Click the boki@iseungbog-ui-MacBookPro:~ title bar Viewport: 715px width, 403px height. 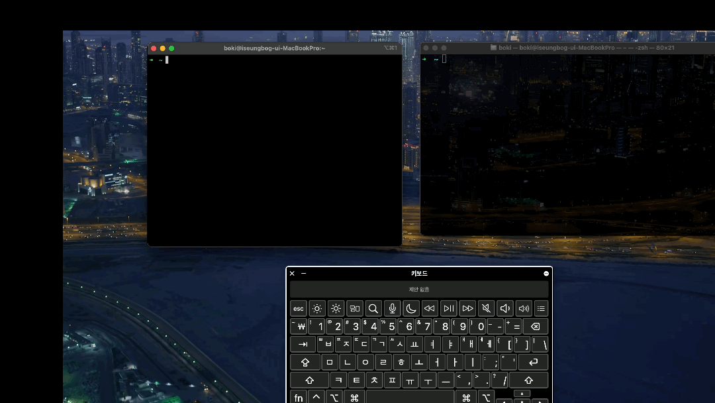pyautogui.click(x=275, y=48)
